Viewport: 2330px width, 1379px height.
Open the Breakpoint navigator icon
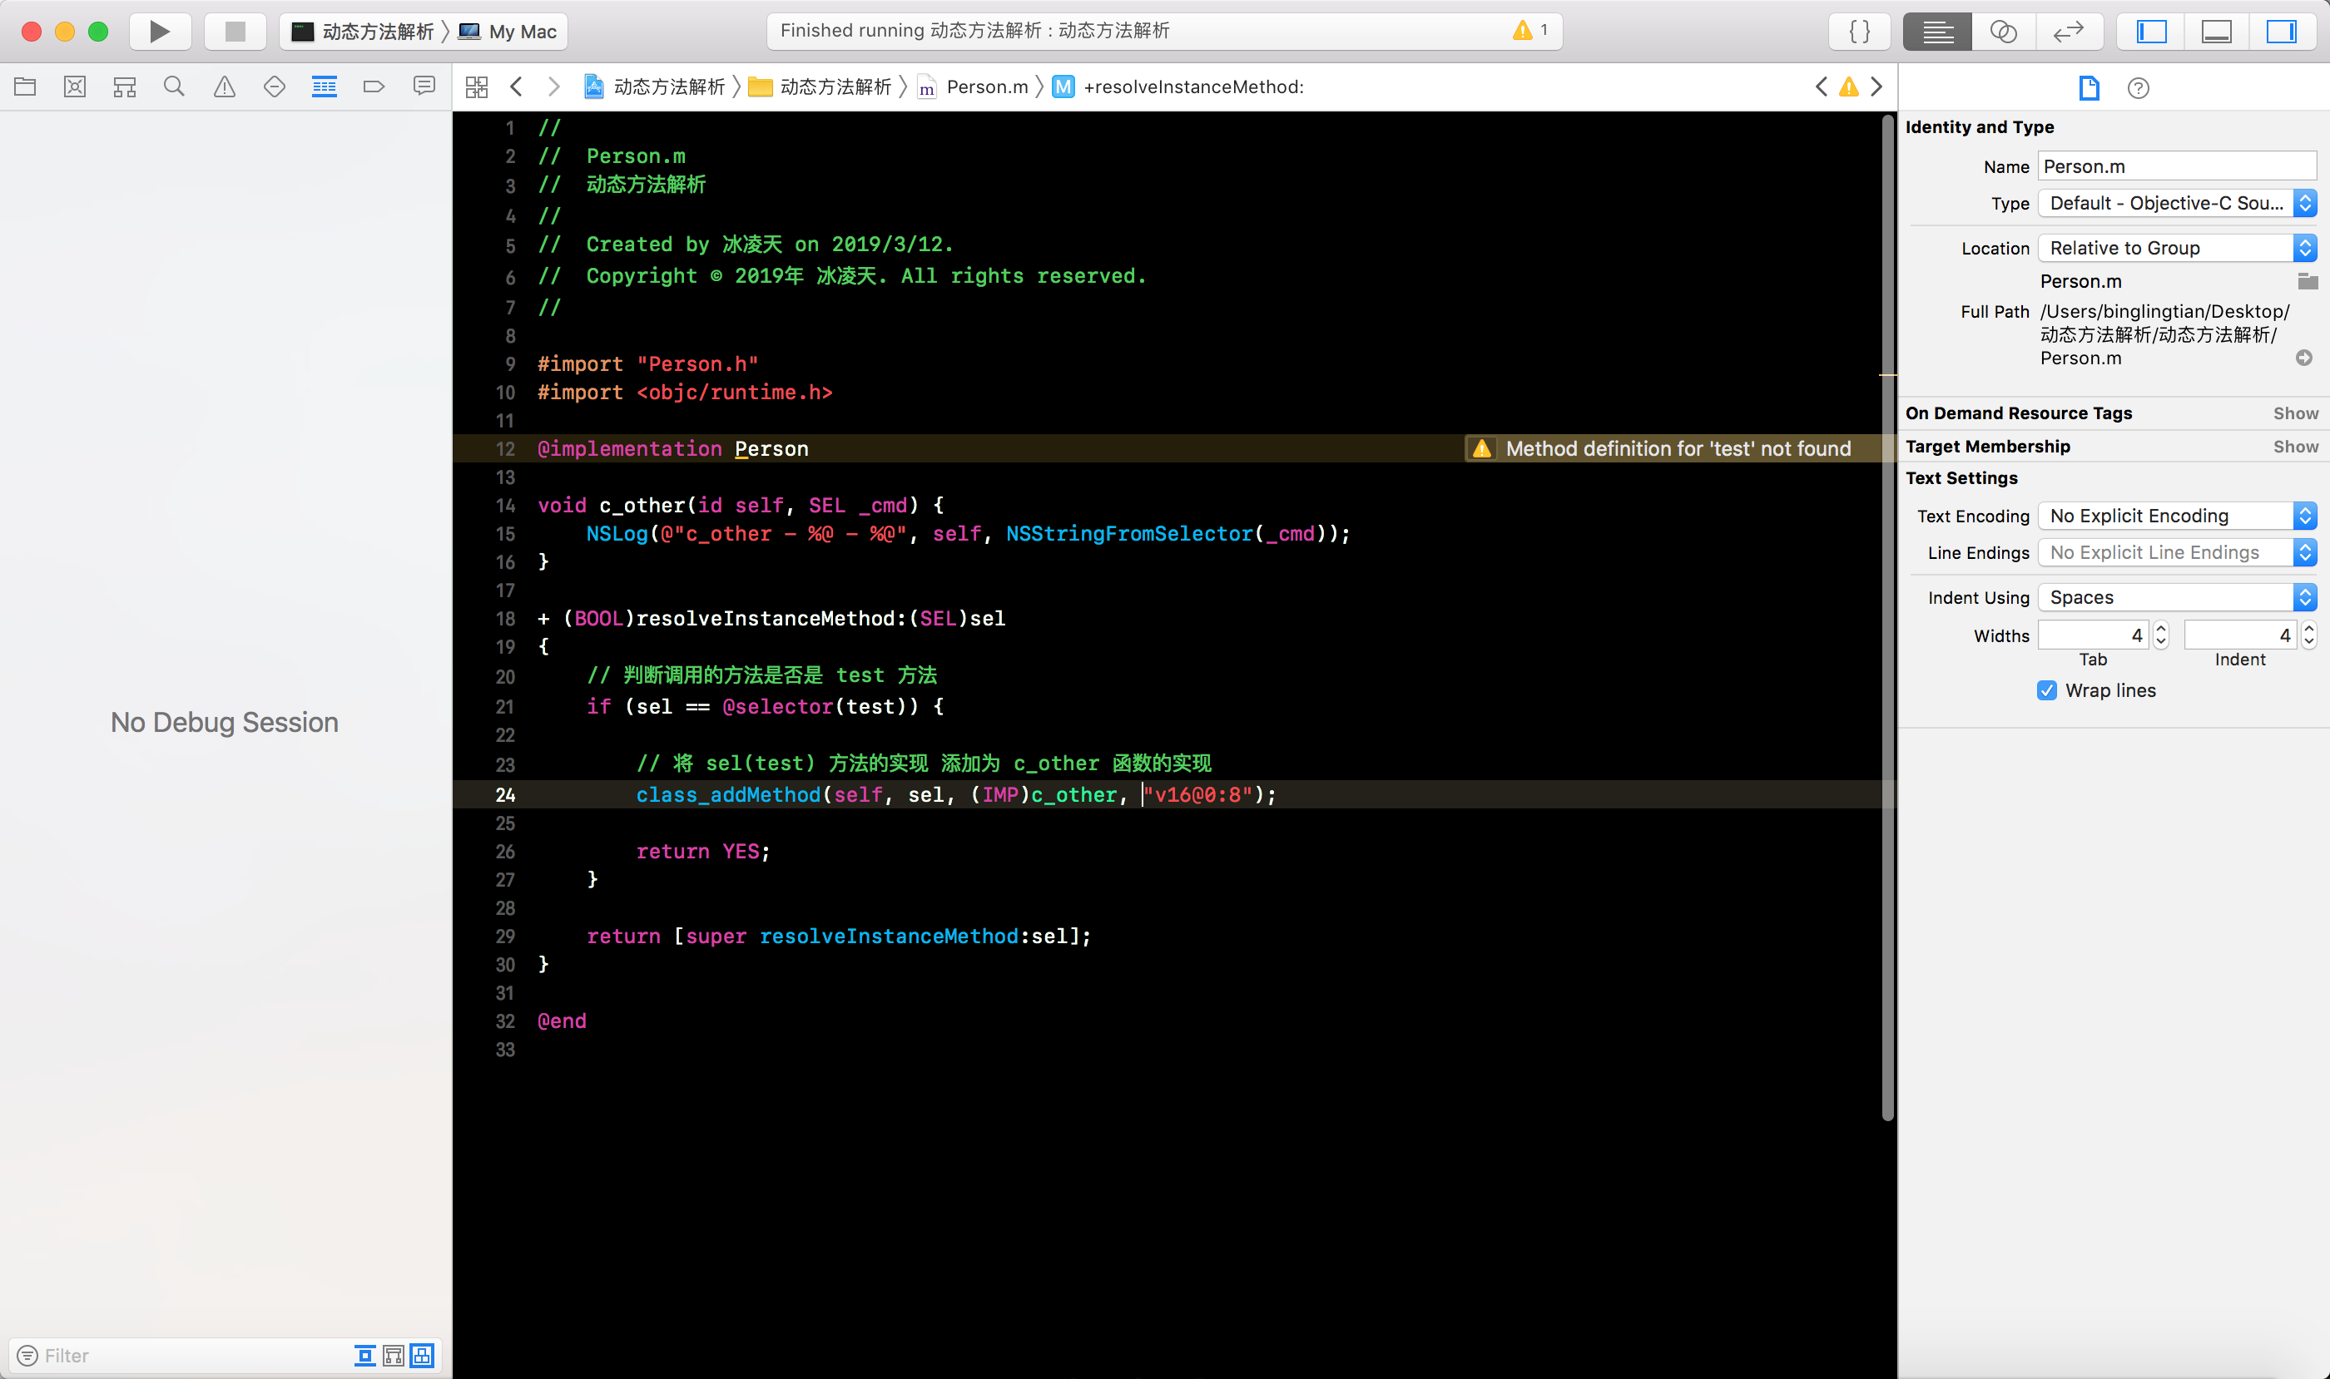[x=374, y=87]
